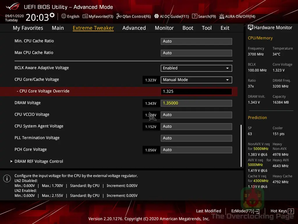Launch the AI OC Guide

(x=171, y=16)
